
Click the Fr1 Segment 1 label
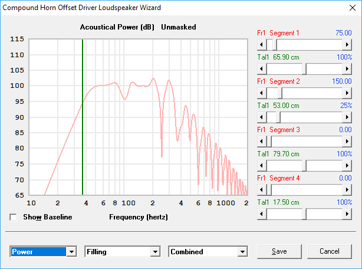[278, 33]
